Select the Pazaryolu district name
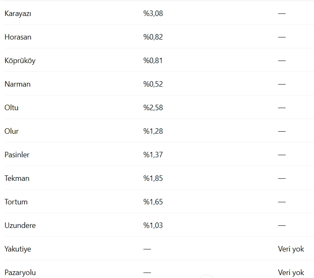The image size is (314, 278). coord(20,273)
